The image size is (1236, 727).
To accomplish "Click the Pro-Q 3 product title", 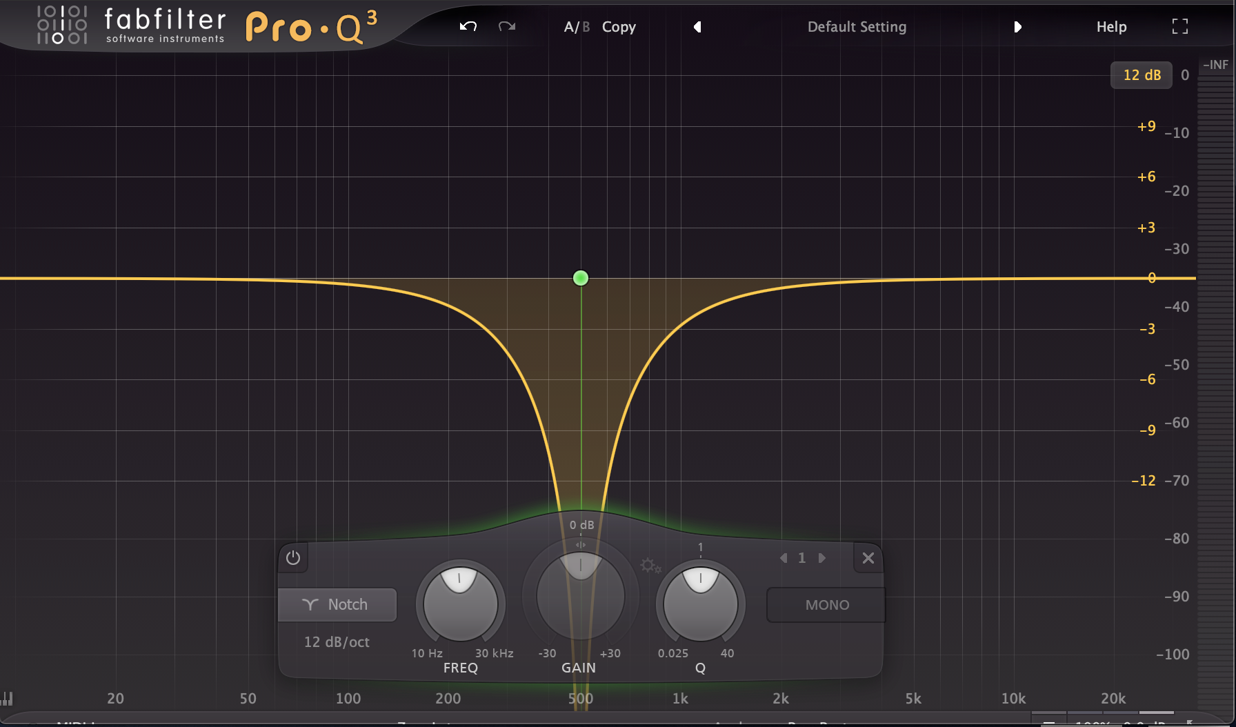I will coord(312,28).
